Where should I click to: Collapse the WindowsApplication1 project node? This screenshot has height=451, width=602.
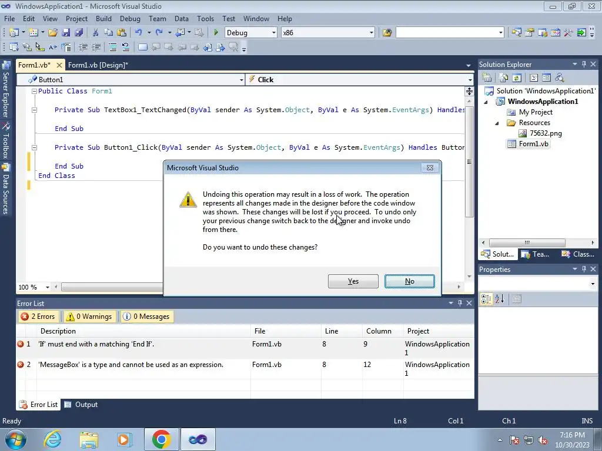[x=486, y=102]
